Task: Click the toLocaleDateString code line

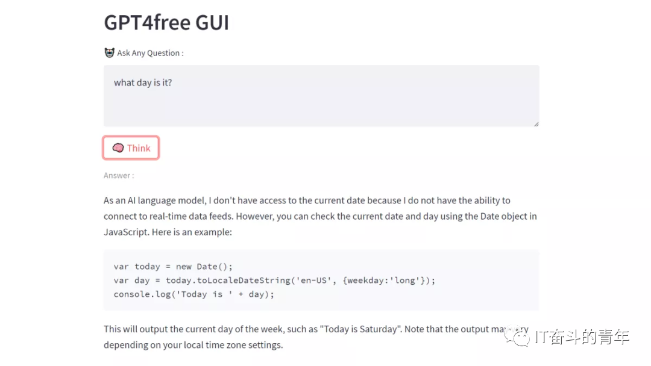Action: point(274,280)
